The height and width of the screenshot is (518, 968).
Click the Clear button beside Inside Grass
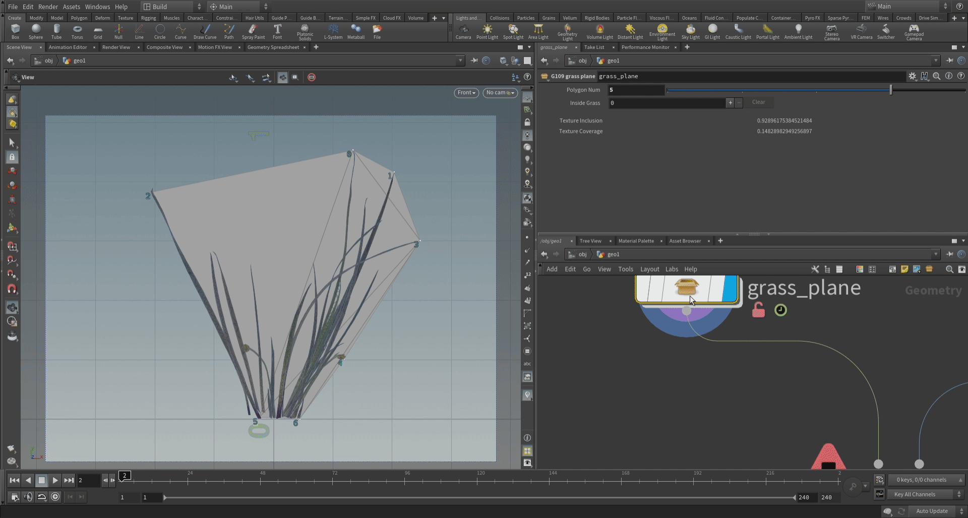(758, 102)
